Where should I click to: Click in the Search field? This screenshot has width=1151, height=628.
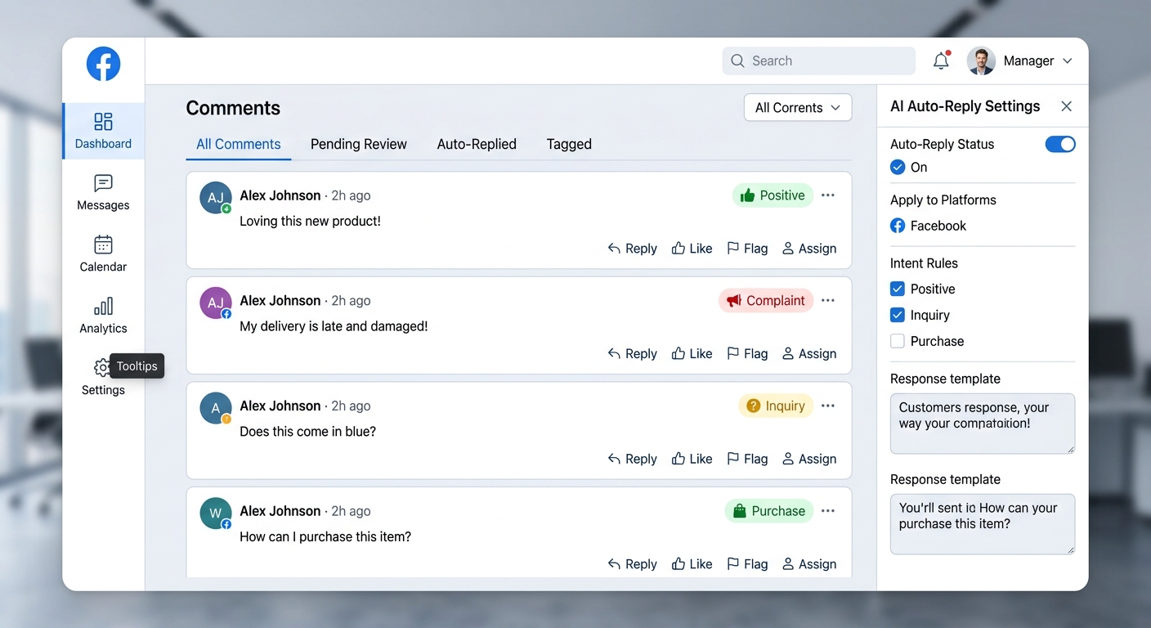click(817, 61)
